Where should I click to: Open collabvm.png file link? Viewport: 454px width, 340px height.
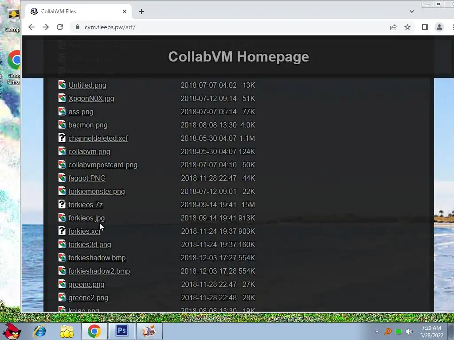(89, 152)
